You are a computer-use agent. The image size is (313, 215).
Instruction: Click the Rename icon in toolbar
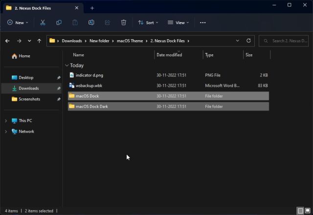[91, 23]
